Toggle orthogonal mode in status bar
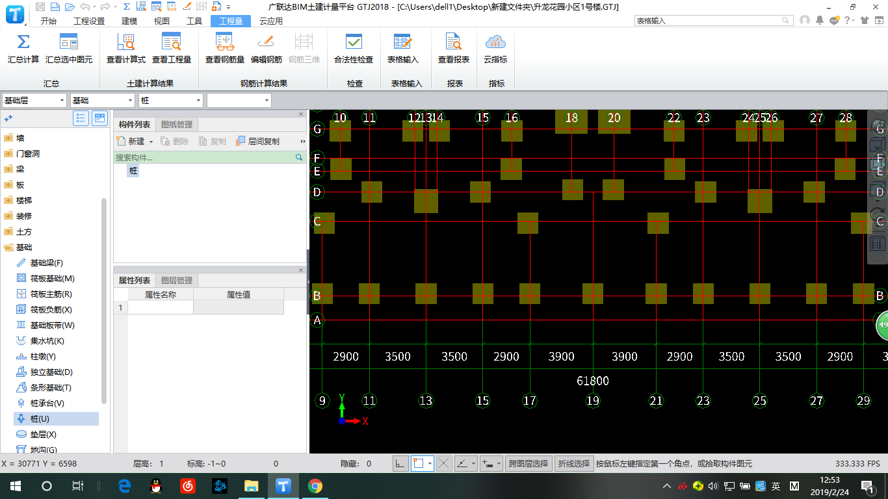 [x=400, y=463]
